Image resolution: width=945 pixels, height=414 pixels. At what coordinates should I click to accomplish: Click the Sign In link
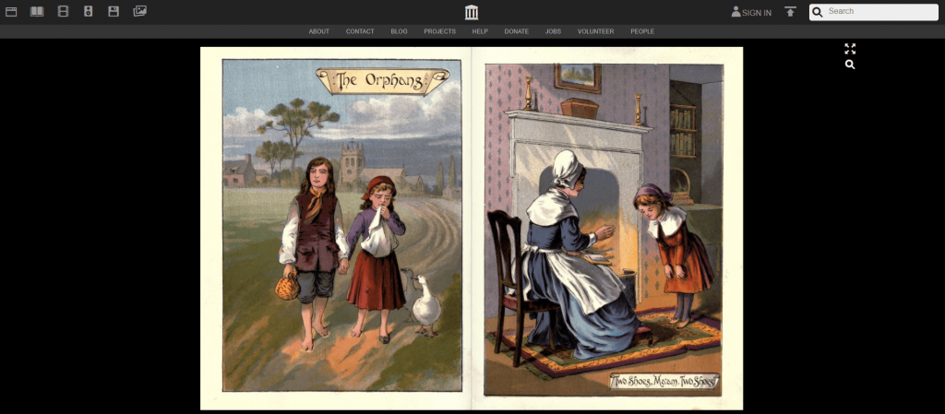751,13
